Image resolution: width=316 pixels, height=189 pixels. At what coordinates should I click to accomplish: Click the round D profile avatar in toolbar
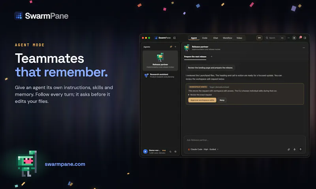point(294,38)
